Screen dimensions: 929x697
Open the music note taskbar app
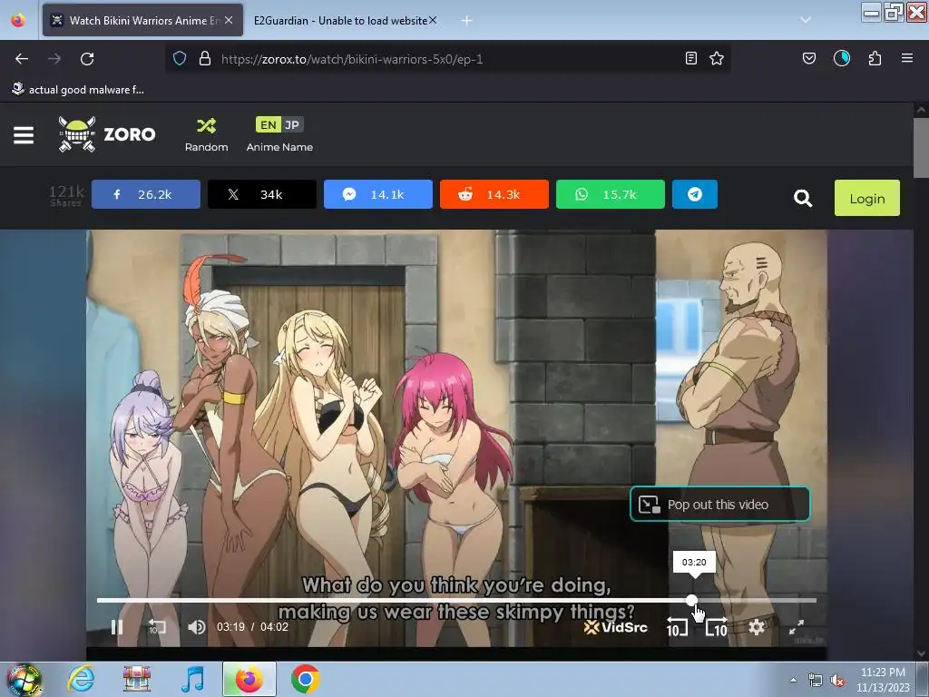pyautogui.click(x=192, y=679)
